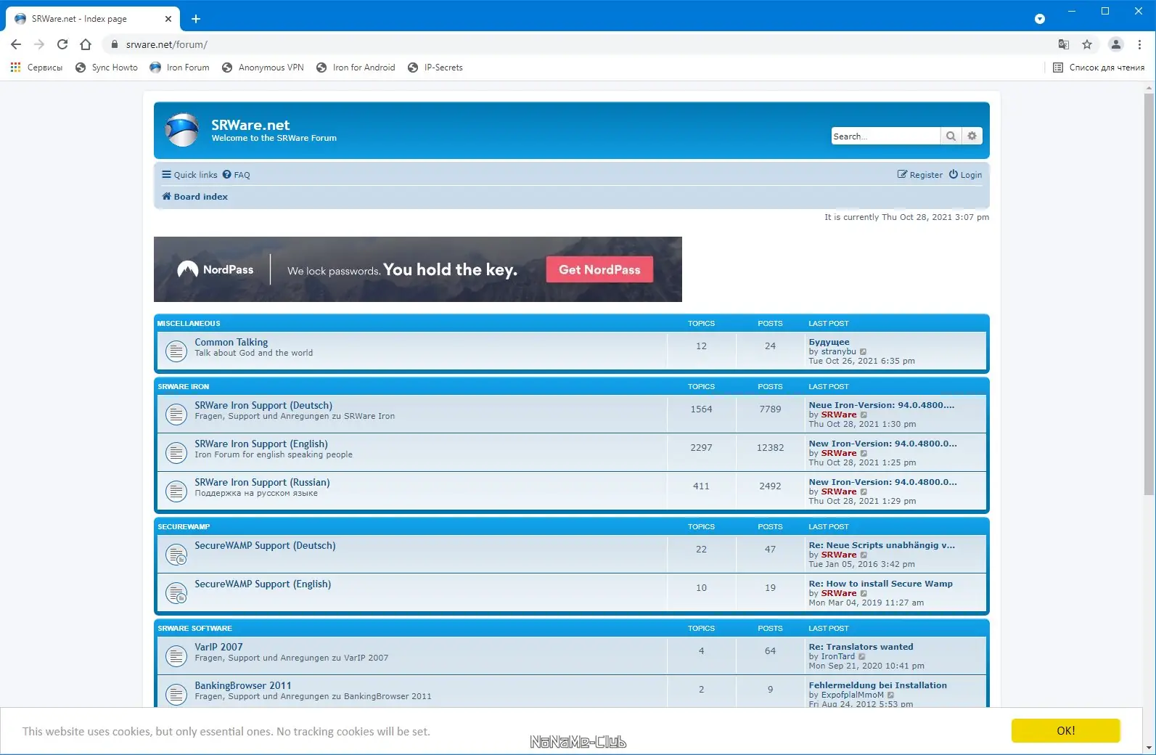
Task: Click the SRWare Iron Support (Deutsch) forum icon
Action: 176,415
